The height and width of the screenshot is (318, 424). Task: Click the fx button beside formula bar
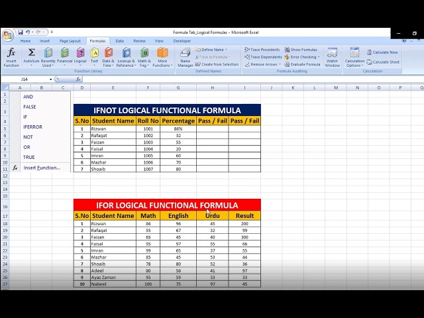[78, 79]
